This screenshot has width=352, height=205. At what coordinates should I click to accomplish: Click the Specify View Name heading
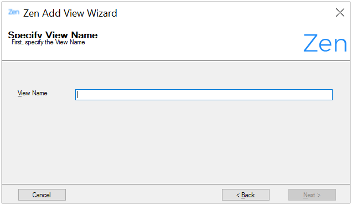[x=53, y=35]
